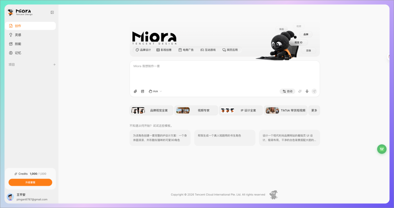394x208 pixels.
Task: Click the sparkle enhance prompt icon
Action: [300, 91]
